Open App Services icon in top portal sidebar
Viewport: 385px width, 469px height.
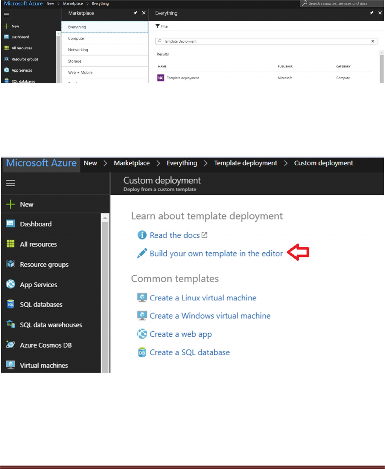pyautogui.click(x=6, y=70)
